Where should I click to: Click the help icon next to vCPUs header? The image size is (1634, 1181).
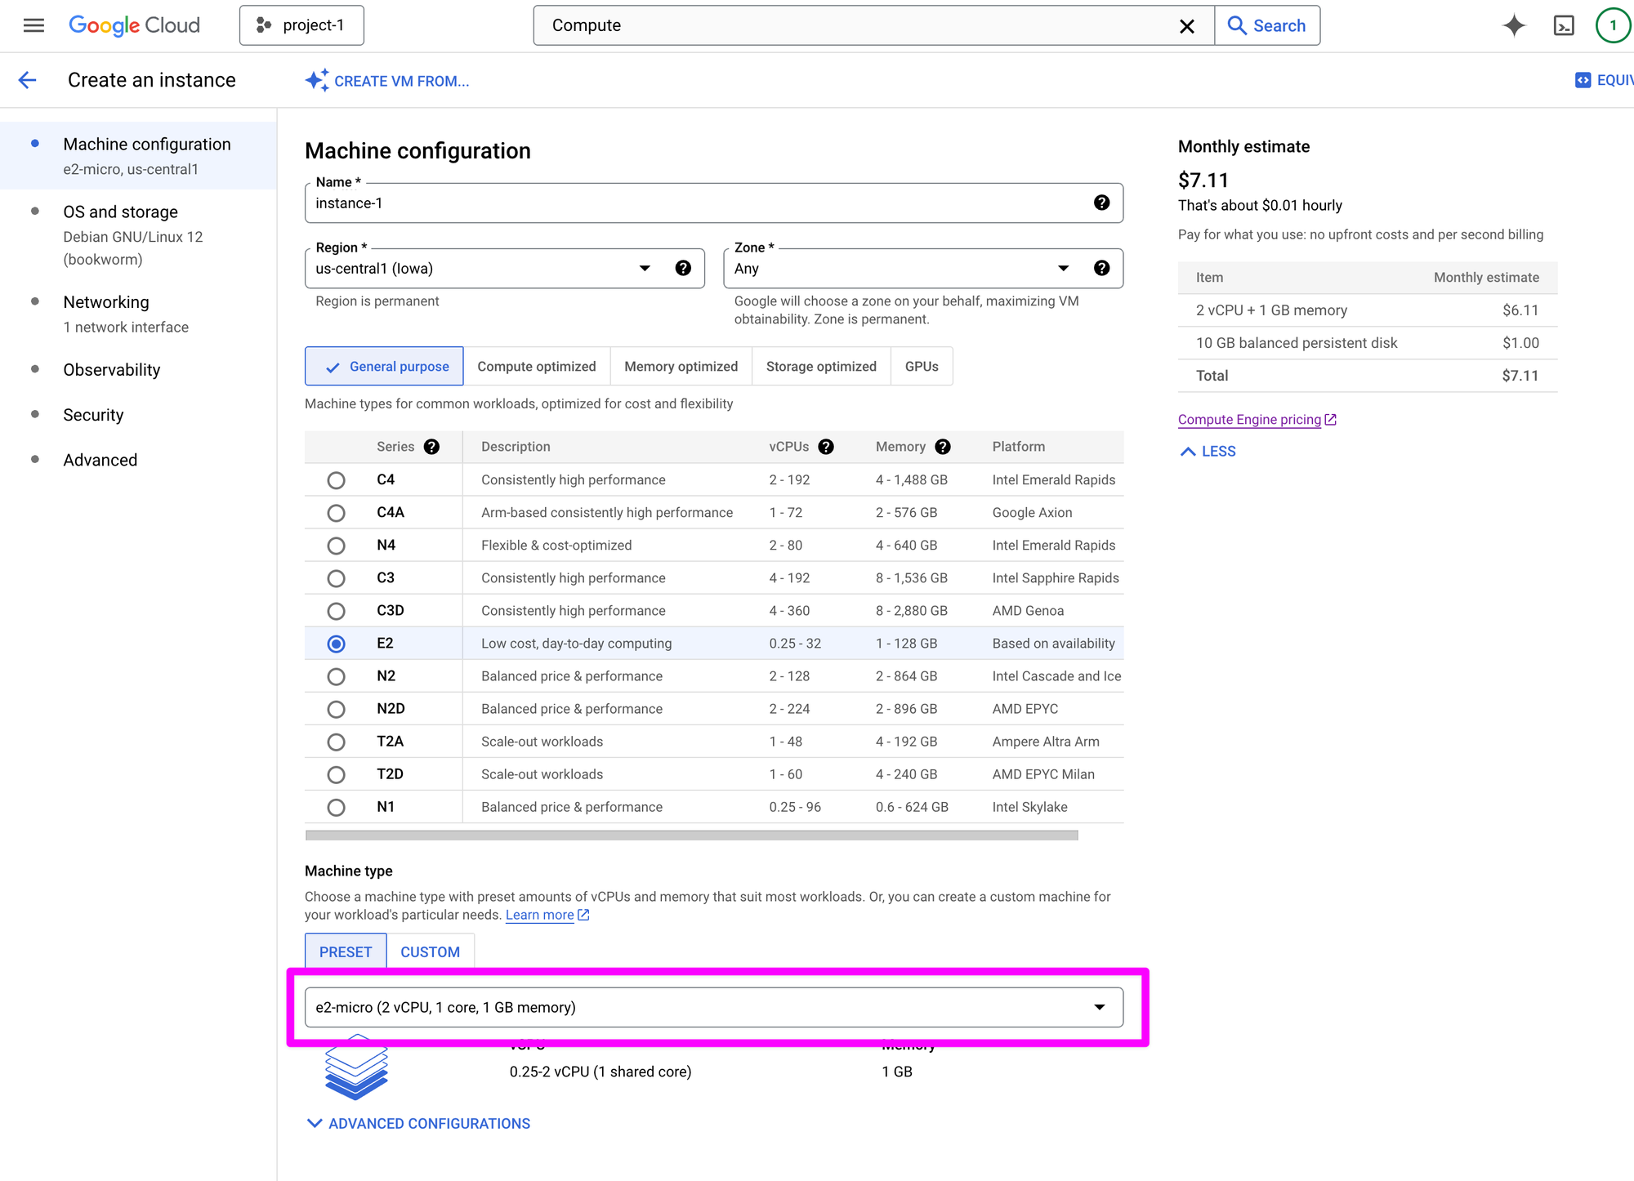[826, 447]
